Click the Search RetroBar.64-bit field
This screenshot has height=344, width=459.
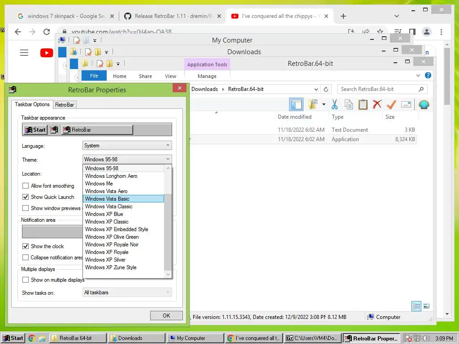tap(382, 89)
